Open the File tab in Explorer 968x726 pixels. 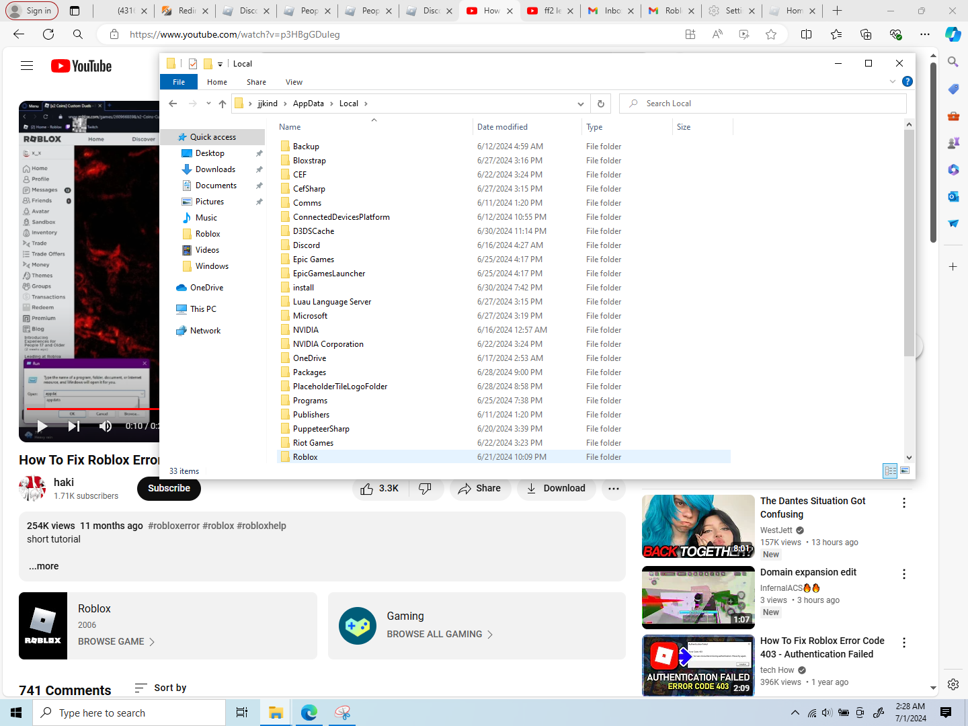coord(179,82)
